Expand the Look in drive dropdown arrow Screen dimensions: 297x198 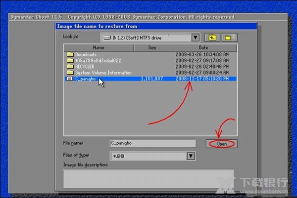(195, 38)
